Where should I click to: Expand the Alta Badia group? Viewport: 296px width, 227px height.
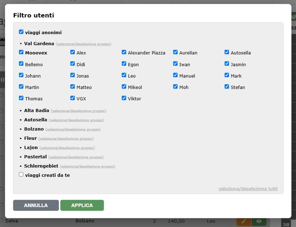21,111
